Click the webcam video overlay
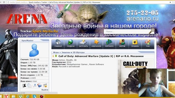175x98 pixels. 157,83
